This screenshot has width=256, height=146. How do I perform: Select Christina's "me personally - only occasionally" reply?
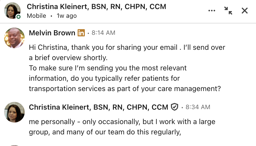[x=122, y=121]
